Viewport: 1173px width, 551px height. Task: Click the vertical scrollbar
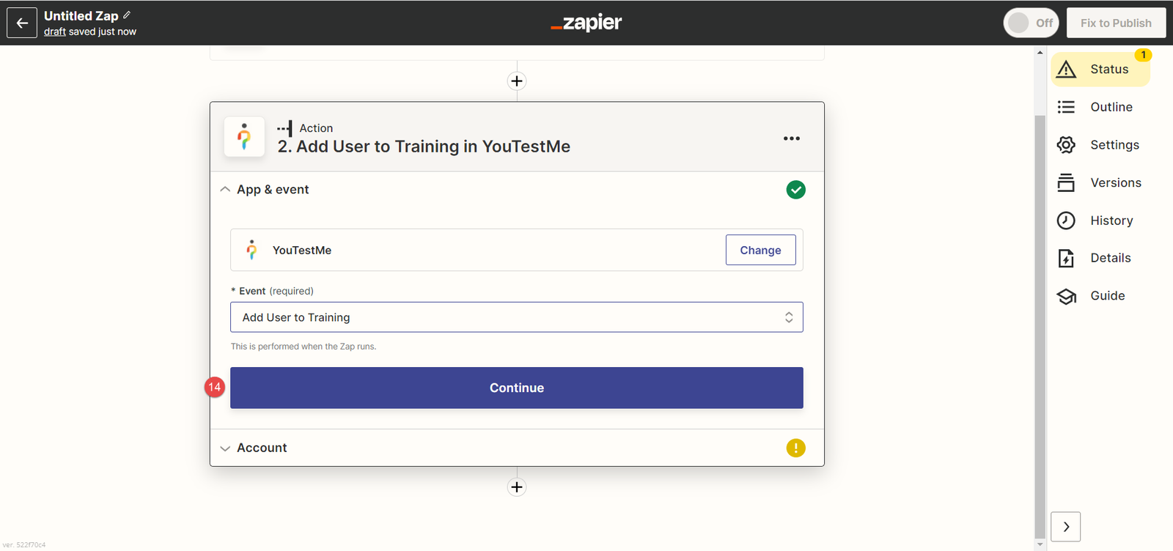(1040, 322)
